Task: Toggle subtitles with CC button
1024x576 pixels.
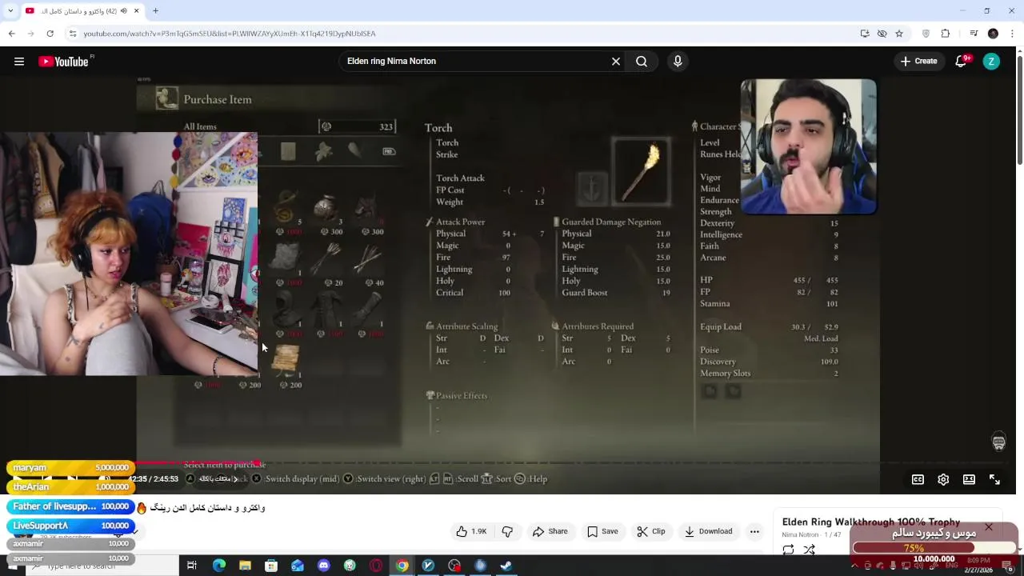Action: 918,479
